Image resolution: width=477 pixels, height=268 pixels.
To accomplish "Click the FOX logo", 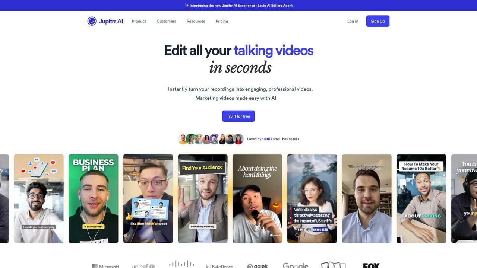I will coord(371,265).
